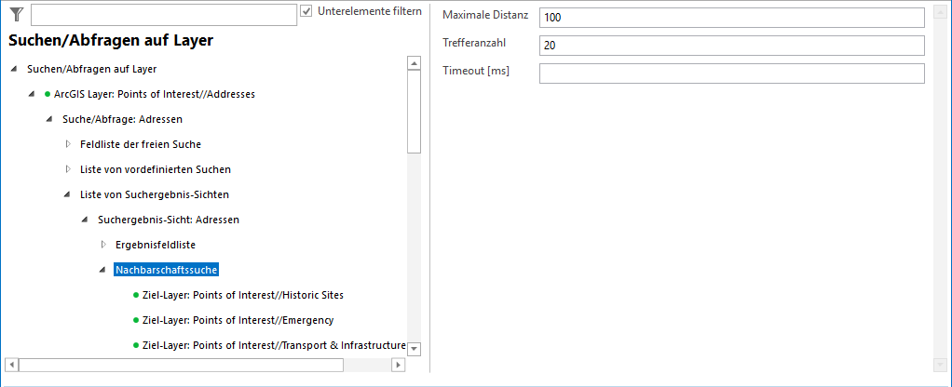Click the horizontal scrollbar right arrow

click(399, 365)
